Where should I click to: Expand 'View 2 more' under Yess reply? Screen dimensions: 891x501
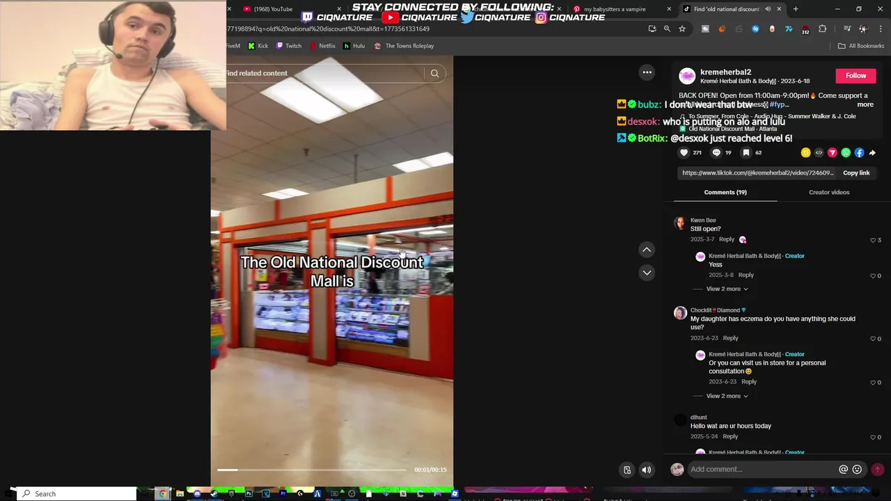727,289
